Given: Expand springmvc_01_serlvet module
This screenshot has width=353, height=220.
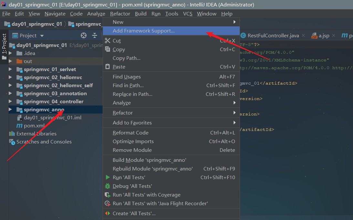Looking at the screenshot, I should (x=10, y=69).
